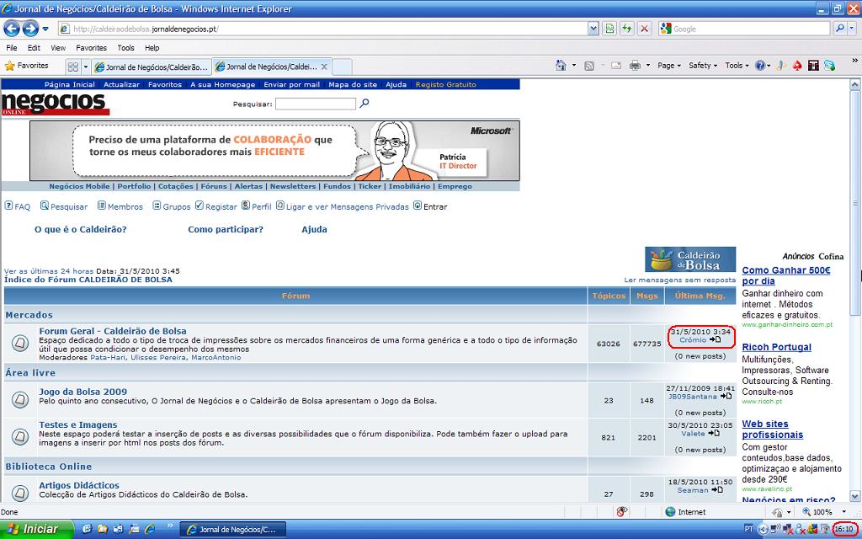Open the Favorites menu
This screenshot has height=539, width=862.
[91, 48]
